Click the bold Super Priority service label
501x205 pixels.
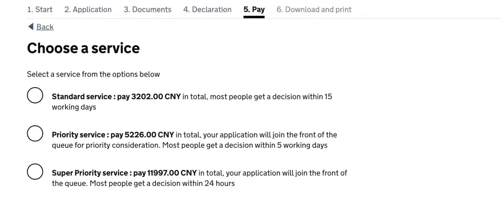pyautogui.click(x=90, y=173)
